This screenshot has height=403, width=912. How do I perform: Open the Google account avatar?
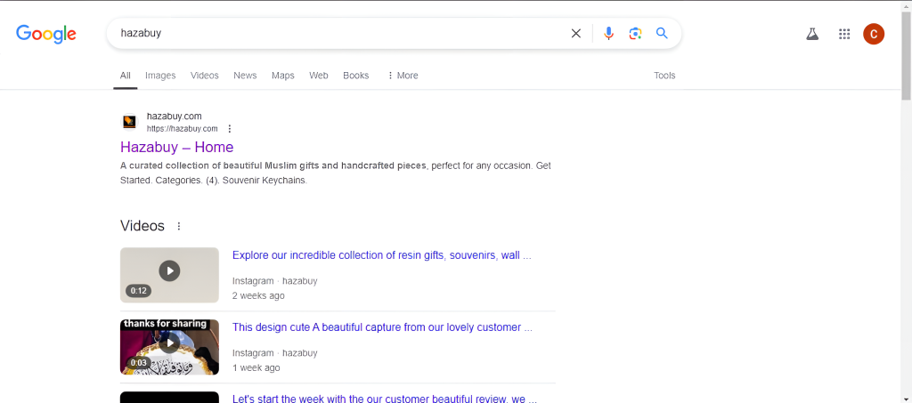(874, 34)
